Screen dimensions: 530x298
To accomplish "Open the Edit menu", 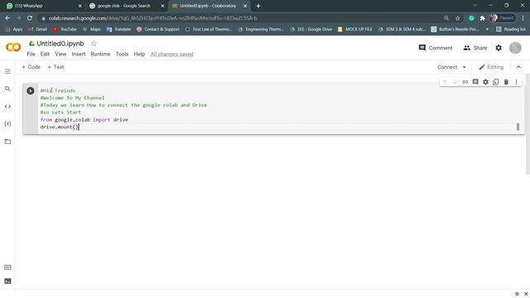I will click(x=45, y=54).
